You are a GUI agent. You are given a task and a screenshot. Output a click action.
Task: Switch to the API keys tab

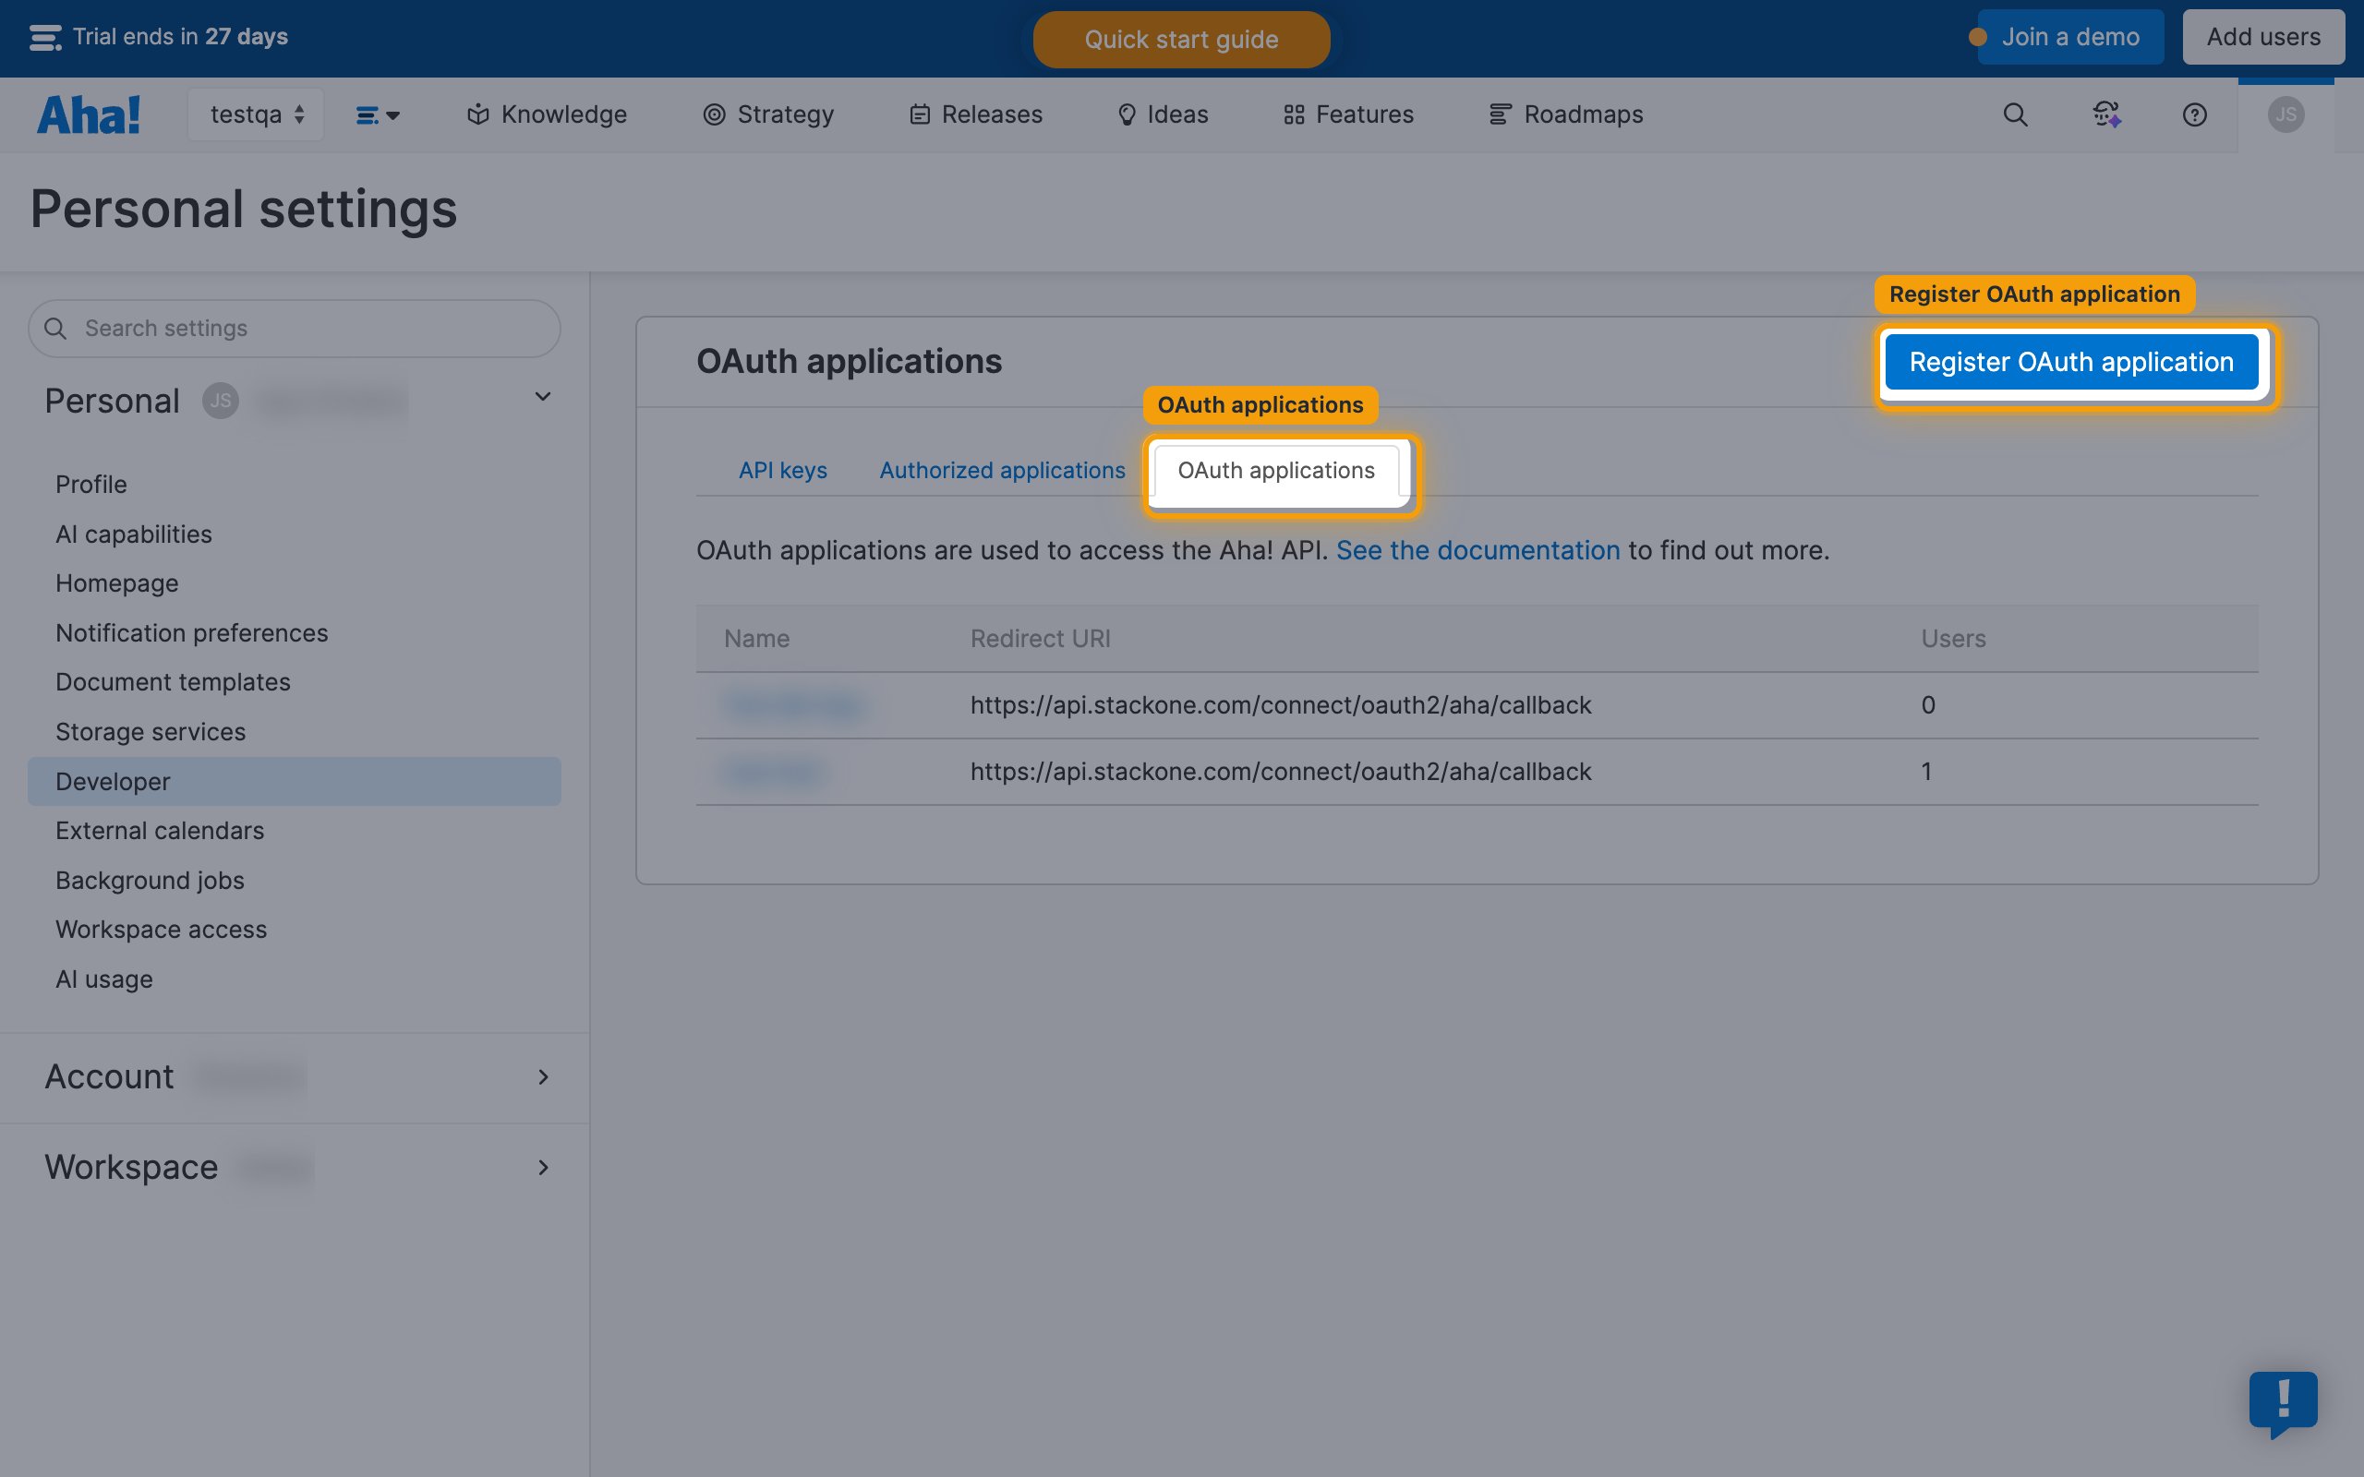click(782, 470)
